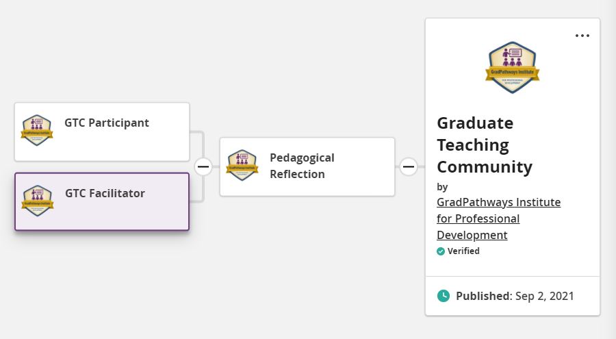Select the Pedagogical Reflection card
Viewport: 616px width, 339px height.
coord(307,166)
